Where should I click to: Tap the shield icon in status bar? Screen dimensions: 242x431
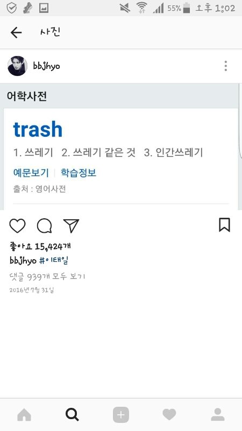pos(11,8)
